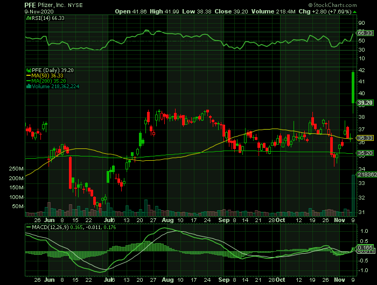
Task: Click the MA(50) yellow line legend icon
Action: 28,75
